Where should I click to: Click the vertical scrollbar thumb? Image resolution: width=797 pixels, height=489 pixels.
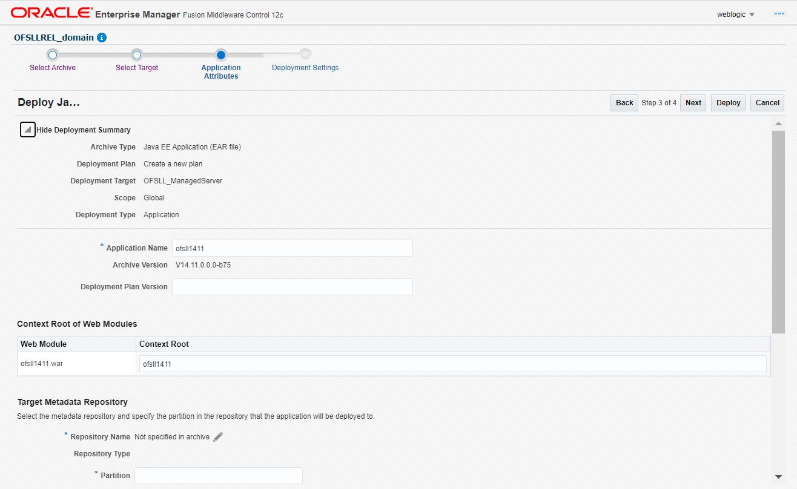tap(779, 232)
